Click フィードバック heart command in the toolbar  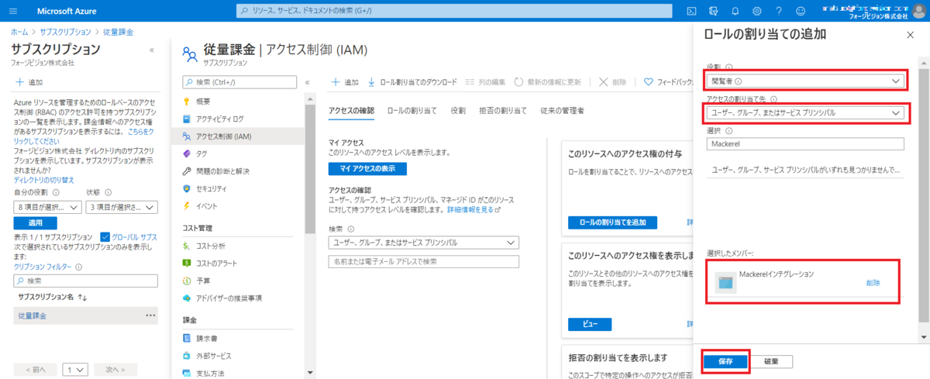coord(668,81)
